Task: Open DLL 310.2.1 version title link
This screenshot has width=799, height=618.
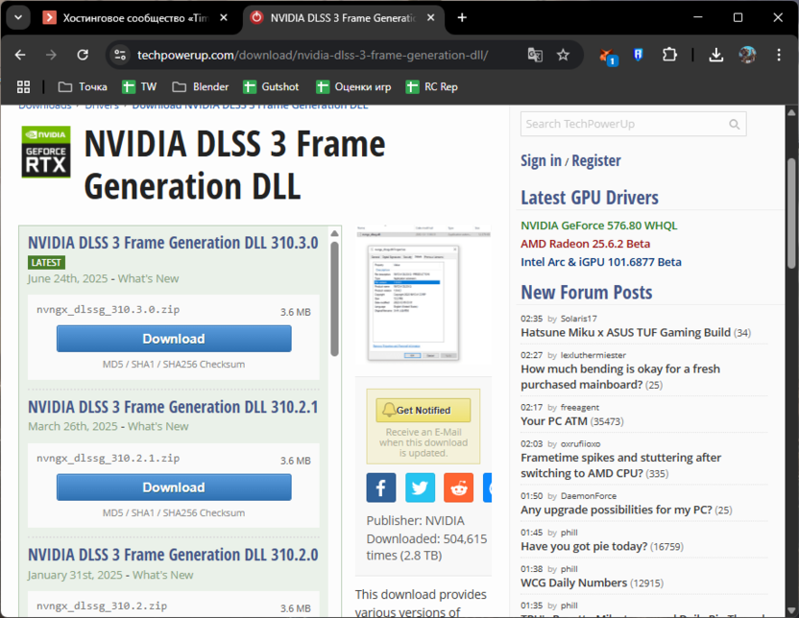Action: pyautogui.click(x=173, y=407)
